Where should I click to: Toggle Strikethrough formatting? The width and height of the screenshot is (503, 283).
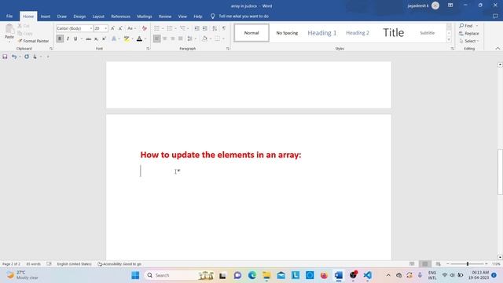pyautogui.click(x=88, y=39)
